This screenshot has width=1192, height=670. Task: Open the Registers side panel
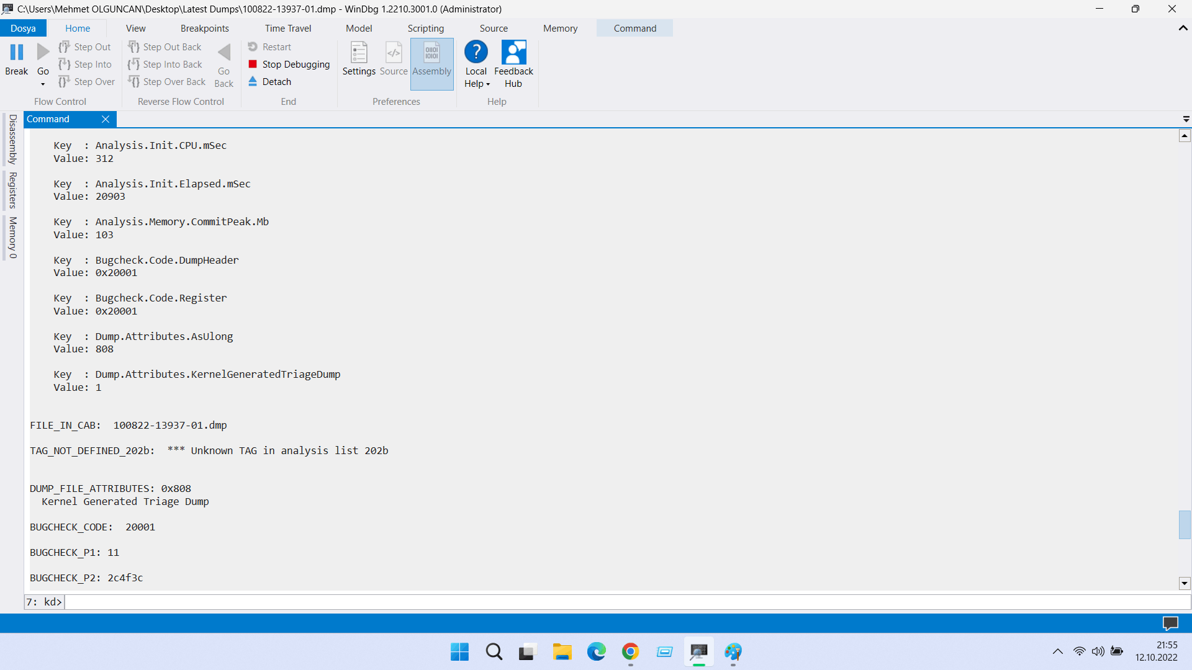point(12,190)
